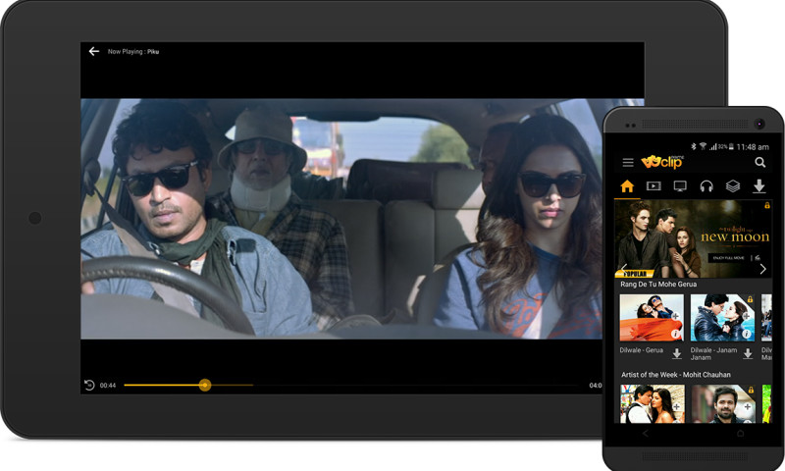Click the 'Rang De Tu Mohe Gerua' heading
Viewport: 785px width, 471px height.
click(x=658, y=284)
